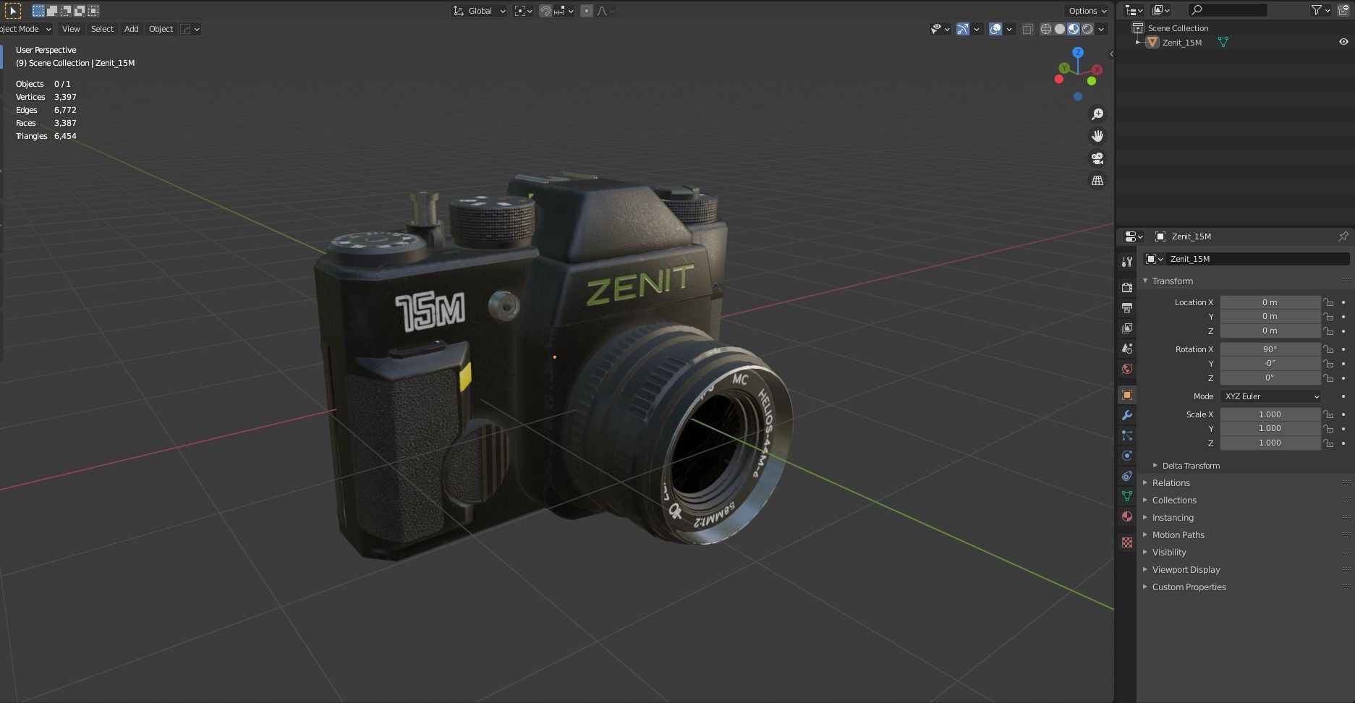
Task: Toggle the show gizmo button
Action: (x=963, y=29)
